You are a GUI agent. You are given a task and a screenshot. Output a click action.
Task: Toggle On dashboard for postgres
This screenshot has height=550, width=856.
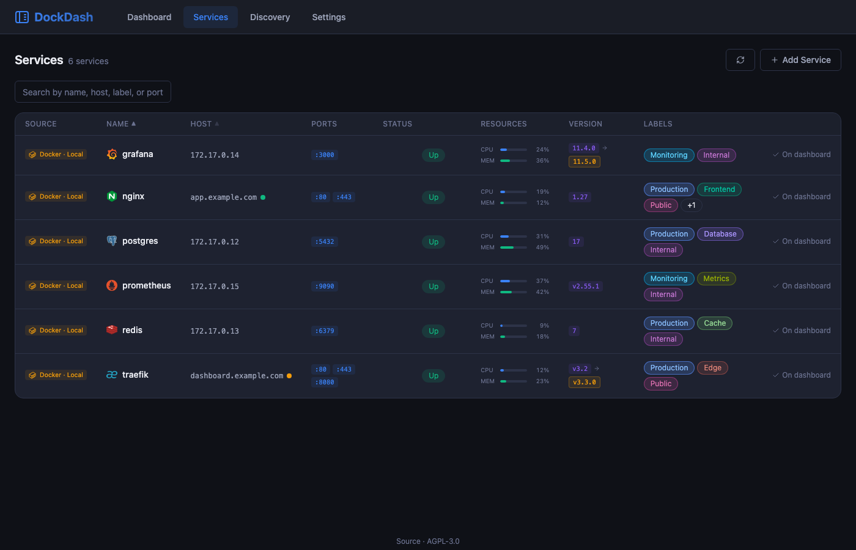pyautogui.click(x=802, y=241)
